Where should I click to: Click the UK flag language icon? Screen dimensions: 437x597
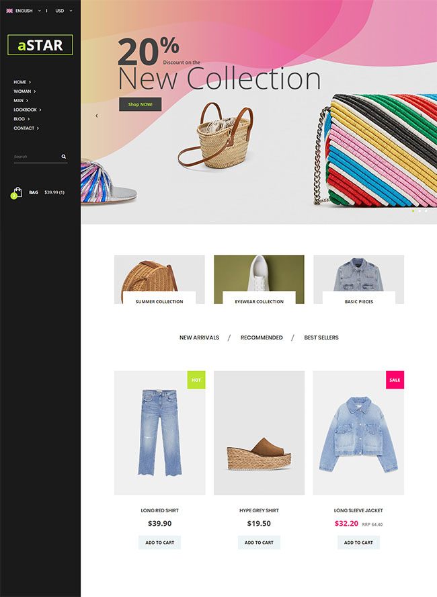[x=9, y=11]
